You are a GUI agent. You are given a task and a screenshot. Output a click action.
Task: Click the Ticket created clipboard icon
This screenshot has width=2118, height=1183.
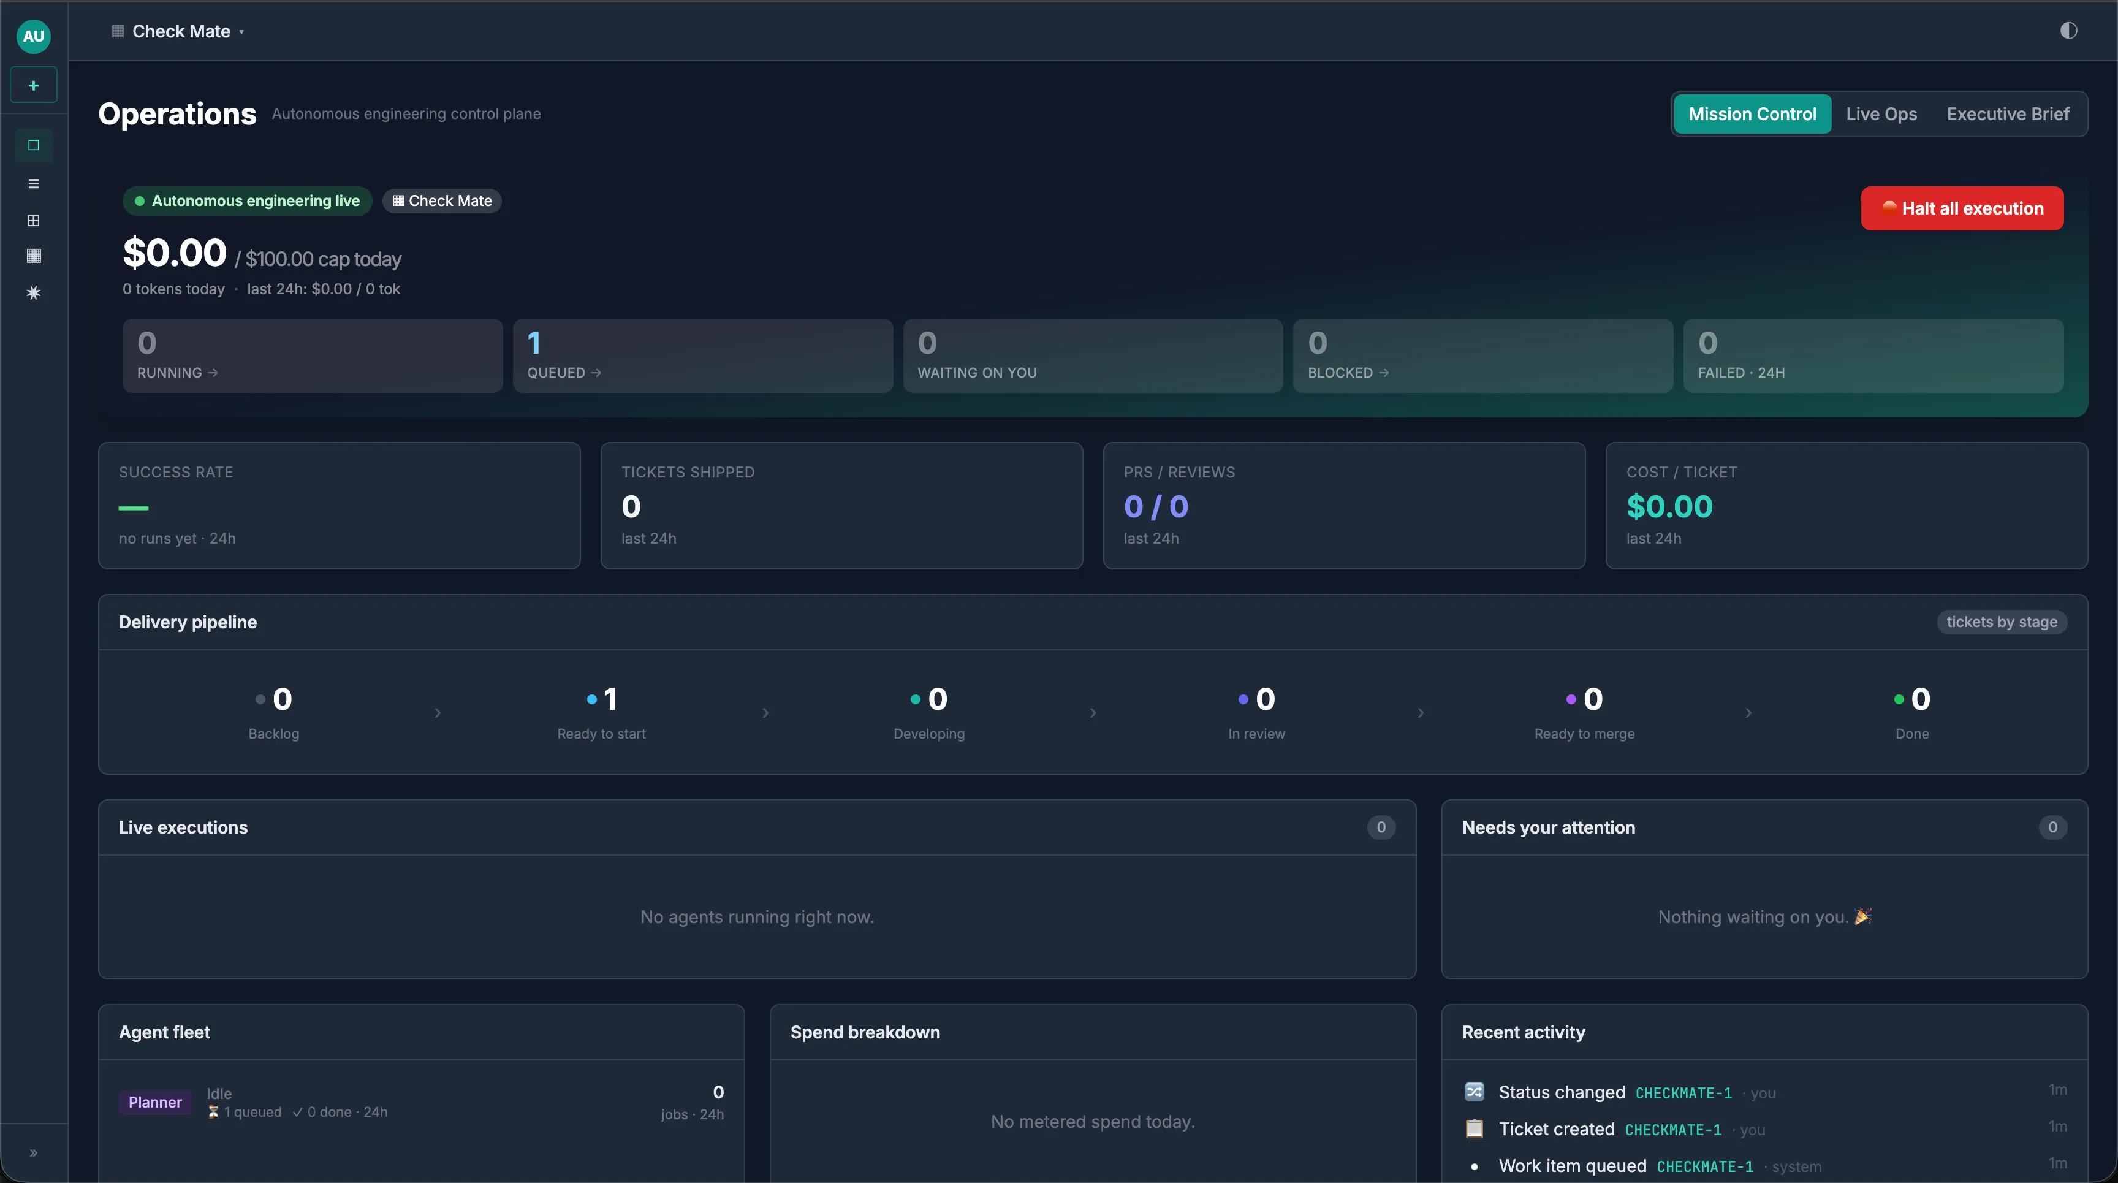coord(1475,1128)
